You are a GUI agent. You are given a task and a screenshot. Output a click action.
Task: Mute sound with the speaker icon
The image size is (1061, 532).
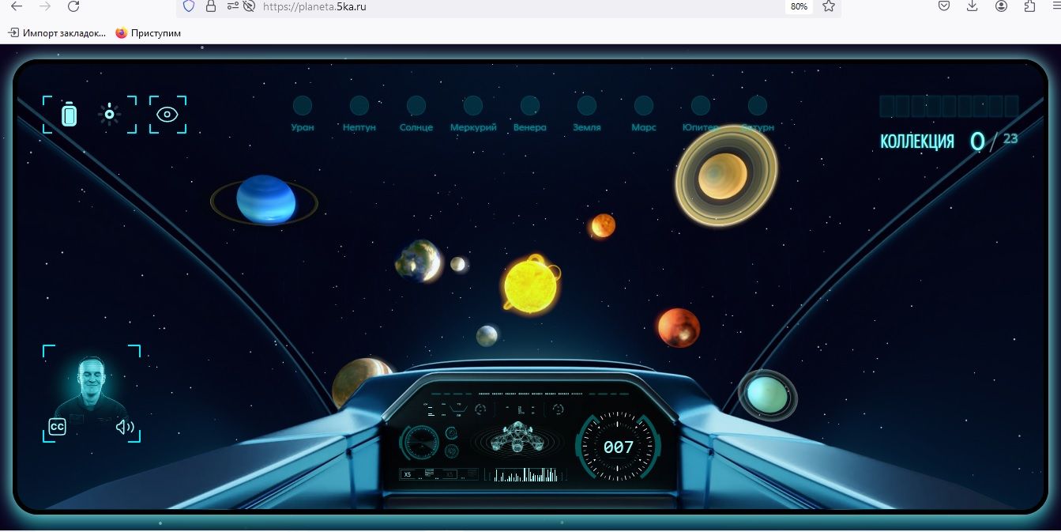tap(125, 428)
